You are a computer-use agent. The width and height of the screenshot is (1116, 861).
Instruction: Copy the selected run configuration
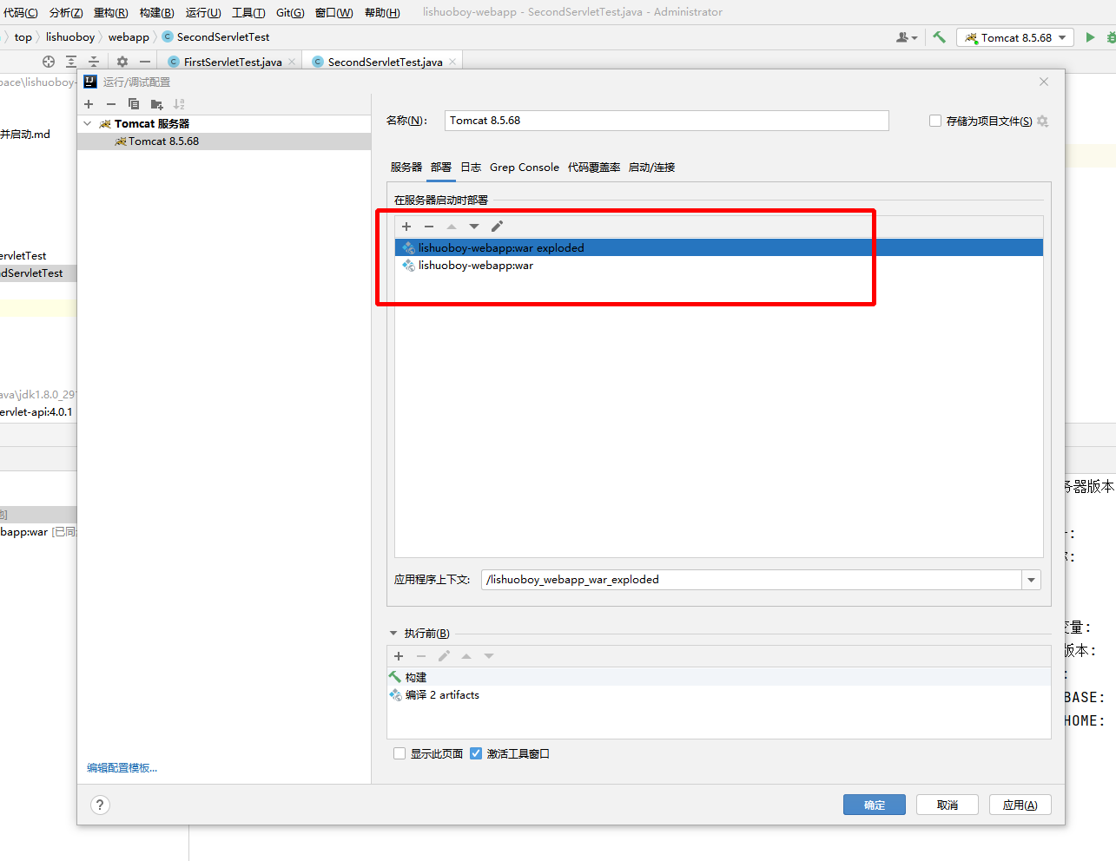134,104
